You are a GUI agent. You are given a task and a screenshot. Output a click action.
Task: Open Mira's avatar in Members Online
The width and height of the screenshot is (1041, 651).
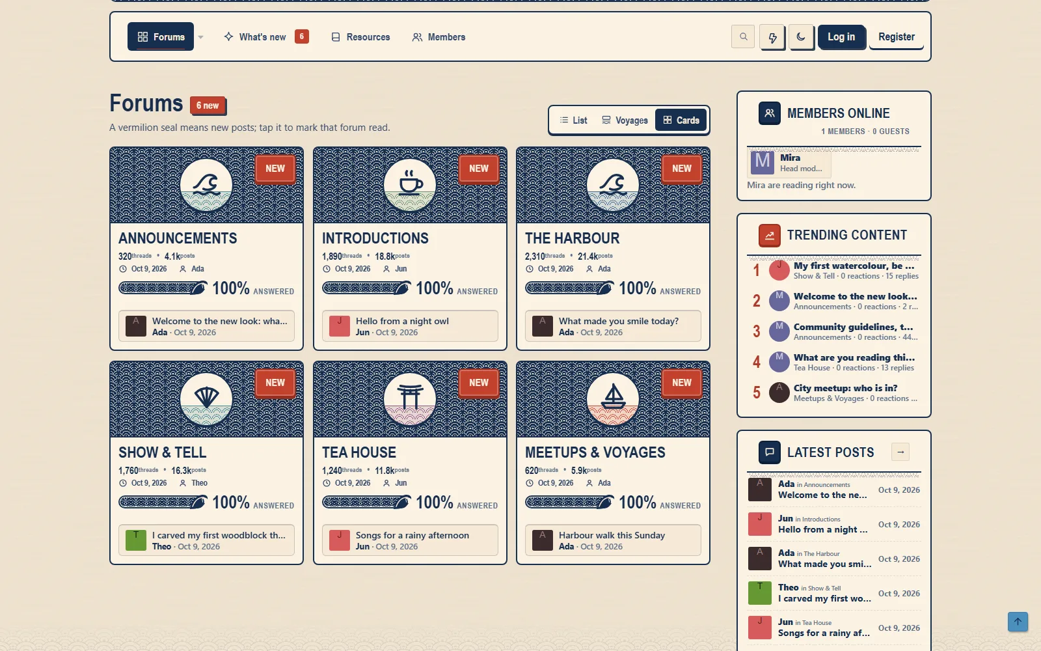[763, 162]
